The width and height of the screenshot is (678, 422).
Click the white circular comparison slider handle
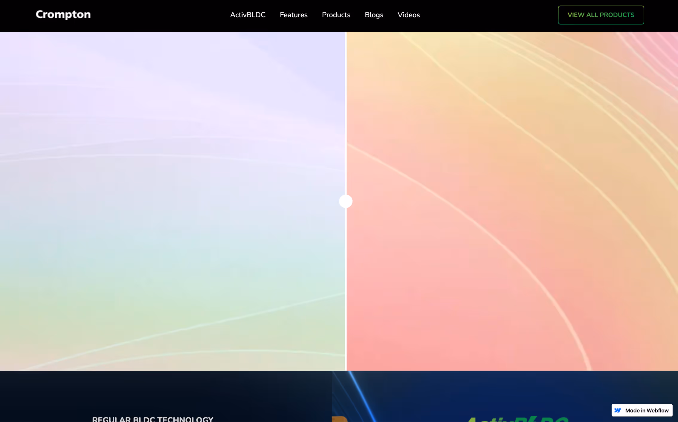pyautogui.click(x=346, y=201)
